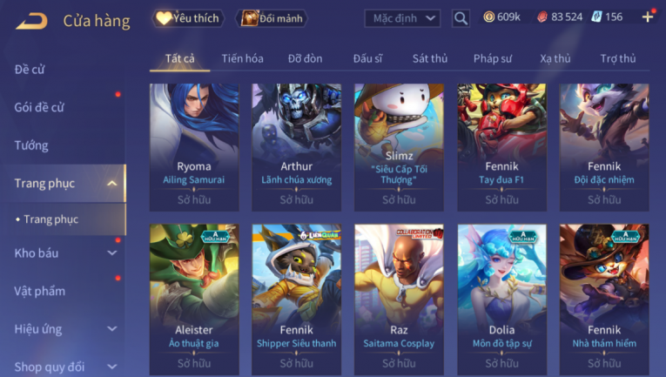Open Đổi mảnh chest exchange
Image resolution: width=666 pixels, height=377 pixels.
click(272, 18)
